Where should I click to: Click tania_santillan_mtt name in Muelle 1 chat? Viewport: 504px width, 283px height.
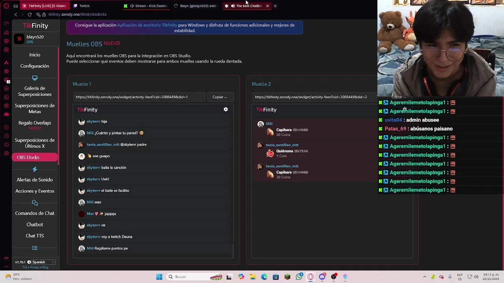pyautogui.click(x=103, y=145)
